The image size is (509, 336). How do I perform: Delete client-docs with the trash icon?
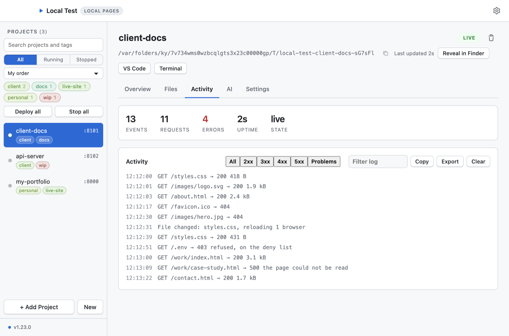[491, 38]
